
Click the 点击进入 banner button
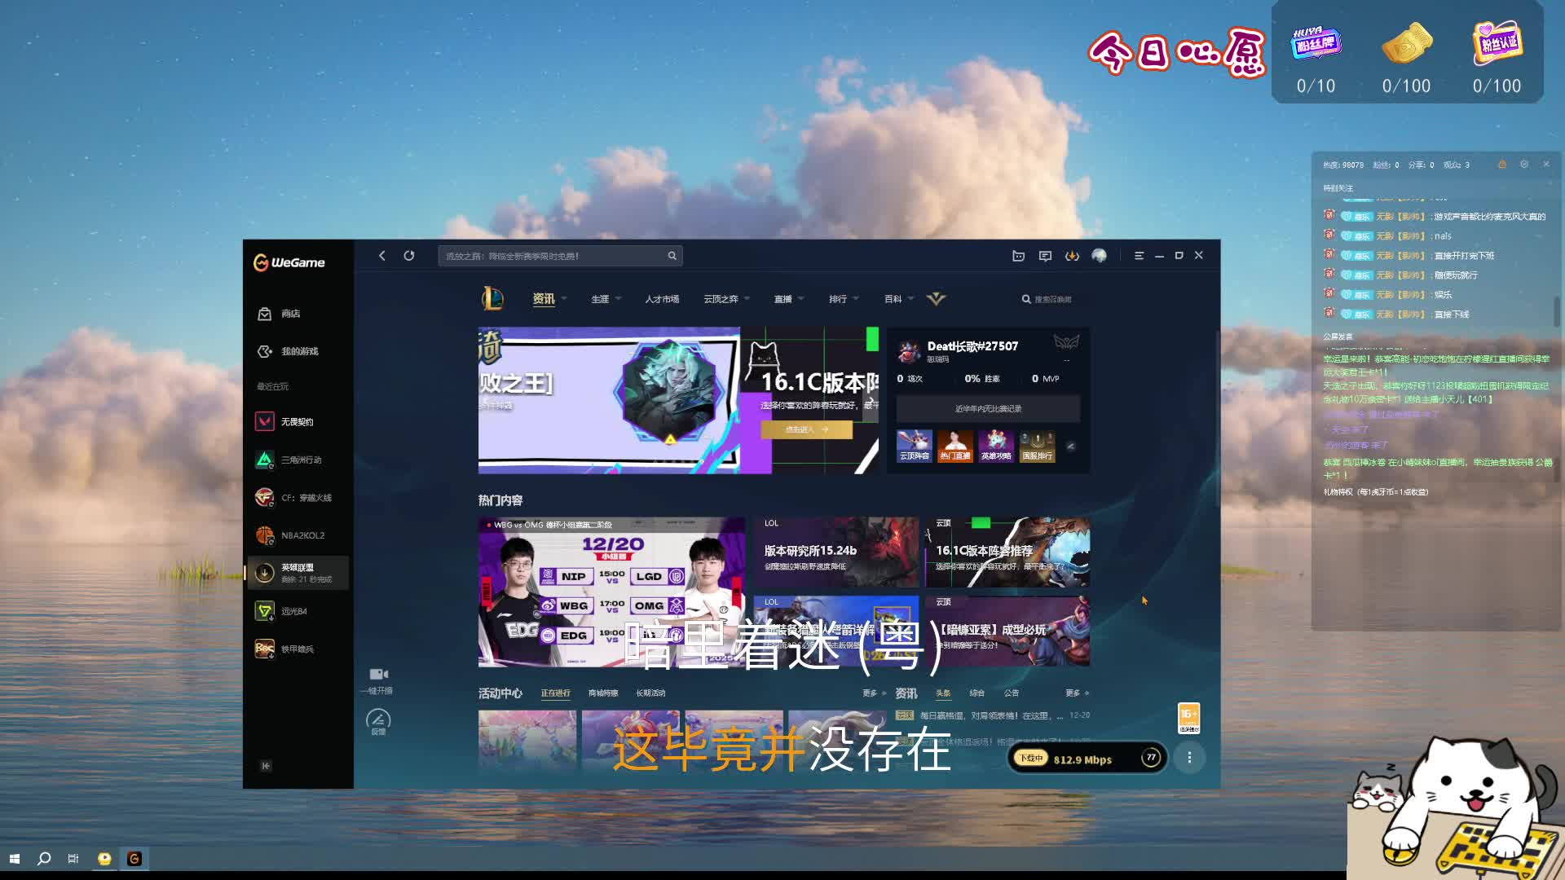point(806,429)
